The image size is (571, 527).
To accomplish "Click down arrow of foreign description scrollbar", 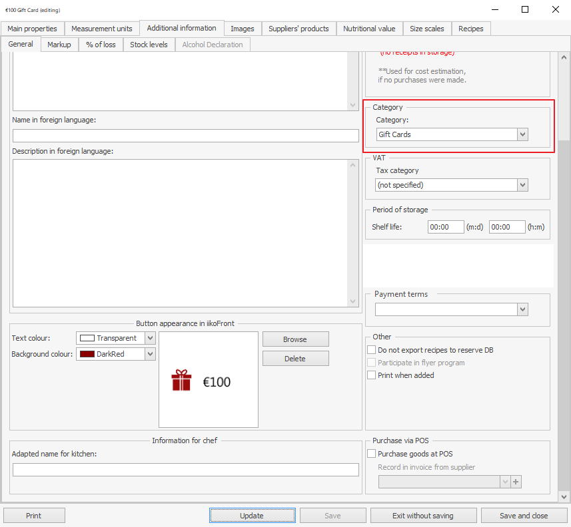I will pyautogui.click(x=353, y=301).
